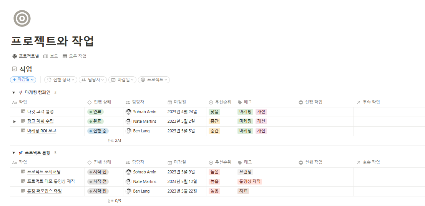This screenshot has width=425, height=206.
Task: Click page icon next to 프로덕트 포지셔닝
Action: point(23,172)
